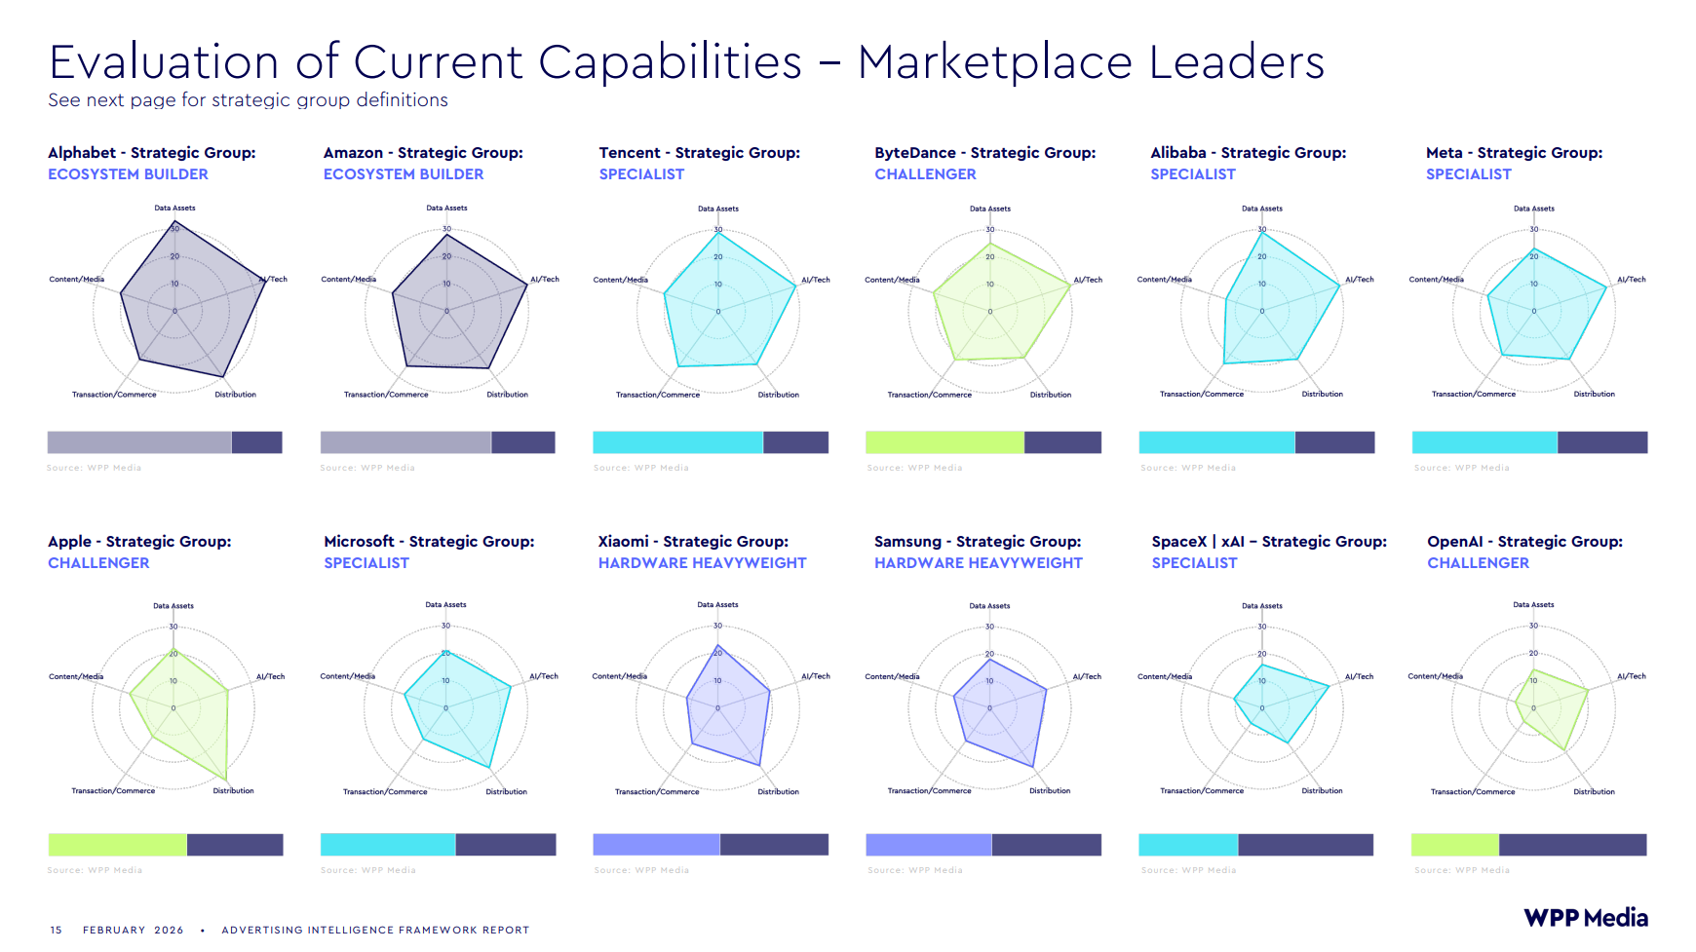Click the subtitle about strategic group definitions
Viewport: 1696px width, 952px height.
pos(248,100)
